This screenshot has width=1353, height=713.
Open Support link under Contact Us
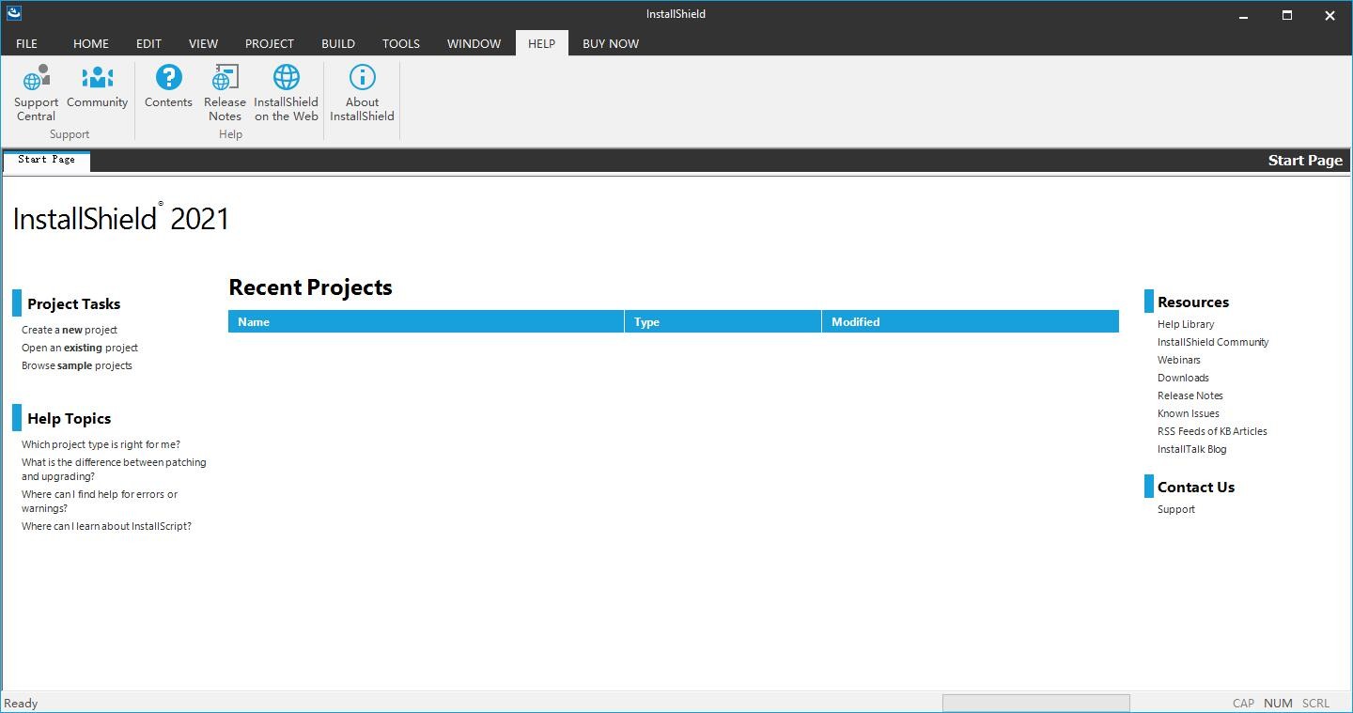pos(1176,509)
